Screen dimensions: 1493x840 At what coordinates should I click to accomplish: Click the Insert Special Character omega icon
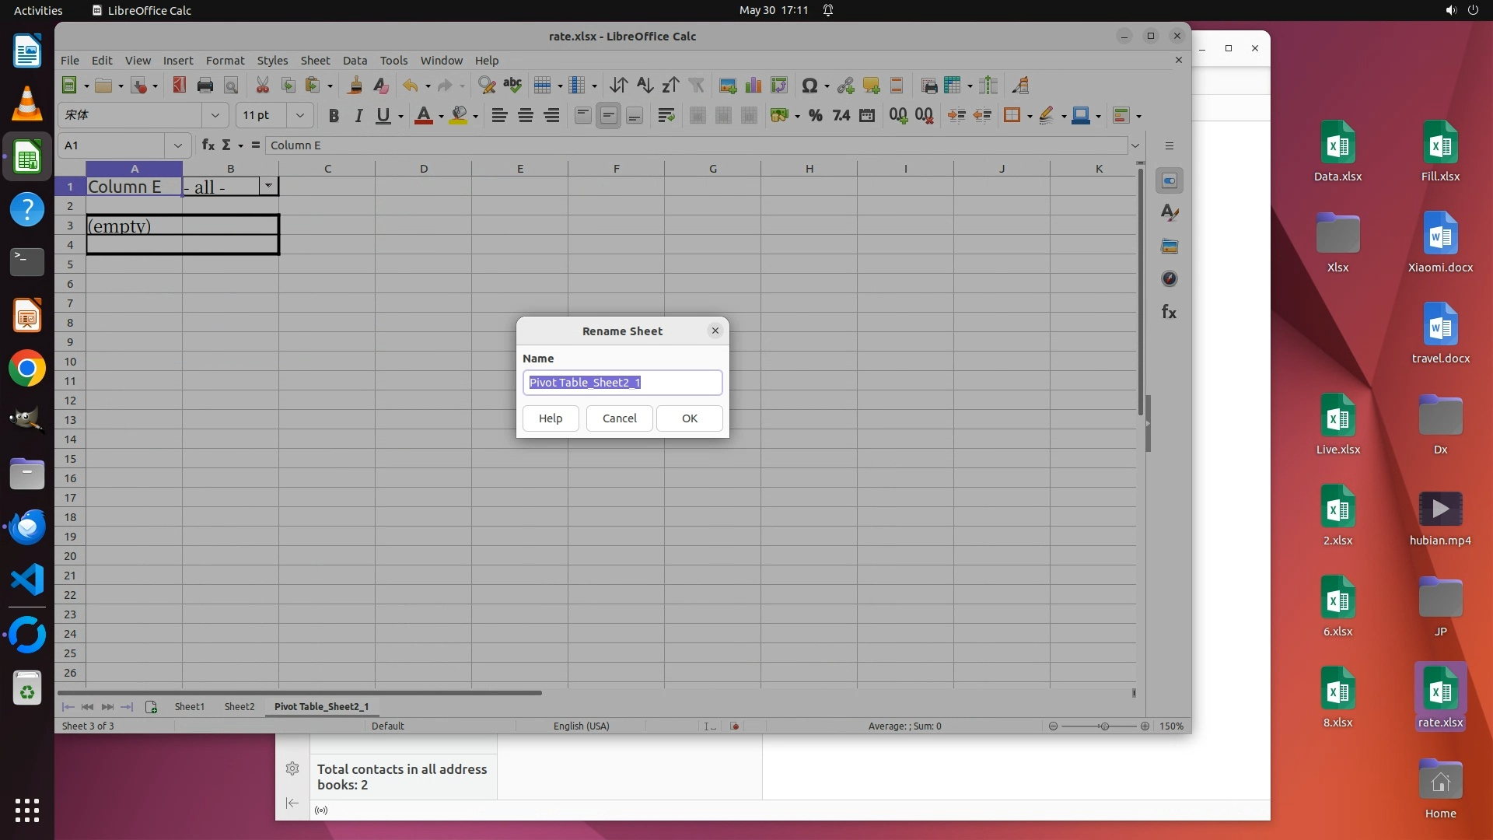tap(809, 86)
